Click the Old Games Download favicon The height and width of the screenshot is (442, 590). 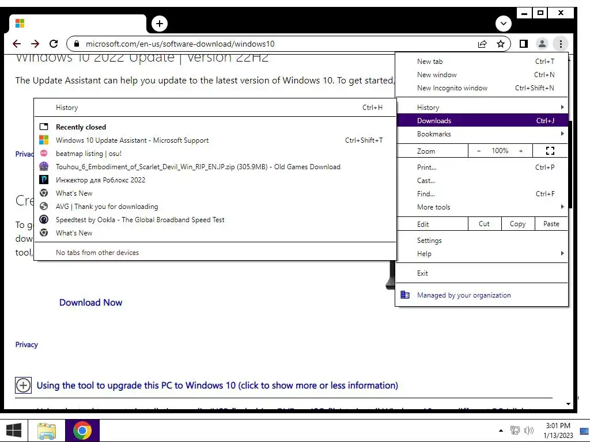pyautogui.click(x=44, y=166)
